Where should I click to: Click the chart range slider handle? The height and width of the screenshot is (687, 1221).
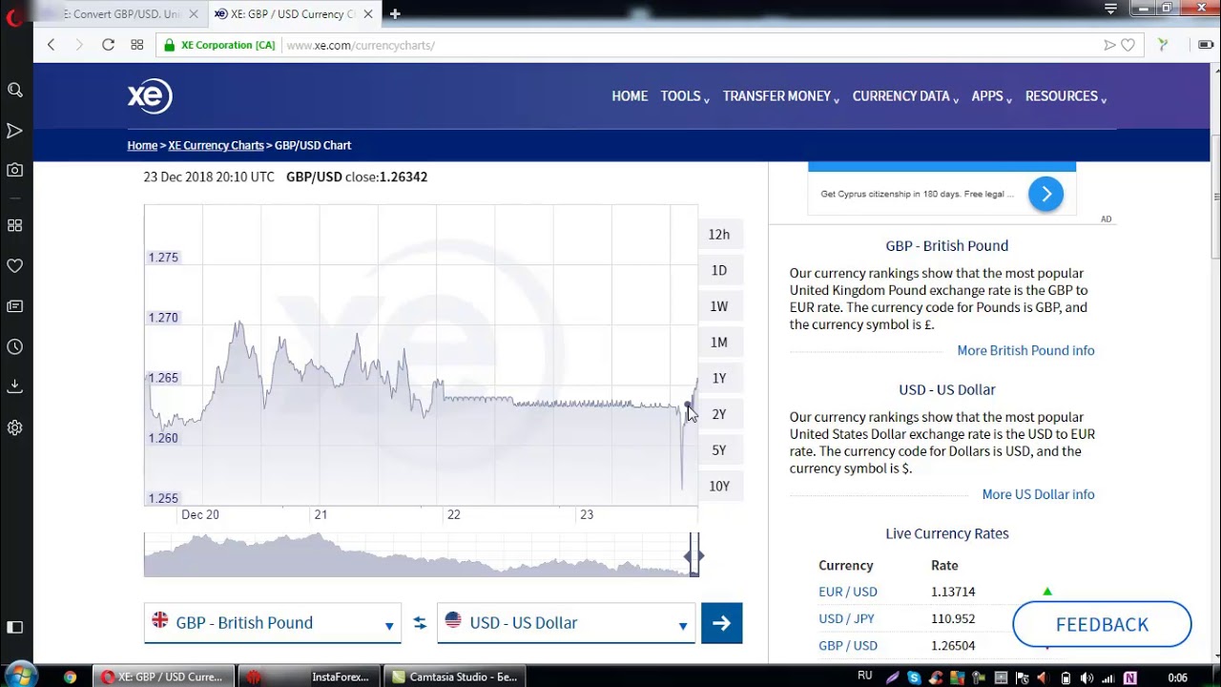coord(695,555)
